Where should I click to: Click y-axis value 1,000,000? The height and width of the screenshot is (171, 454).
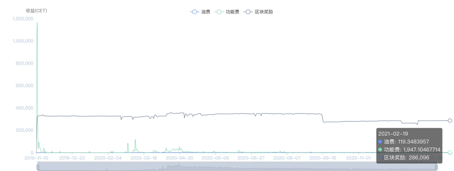click(x=23, y=41)
